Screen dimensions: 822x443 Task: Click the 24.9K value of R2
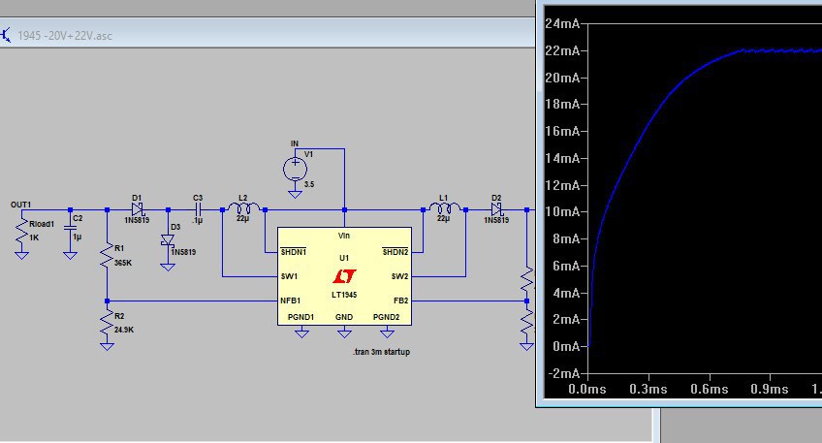(x=124, y=331)
